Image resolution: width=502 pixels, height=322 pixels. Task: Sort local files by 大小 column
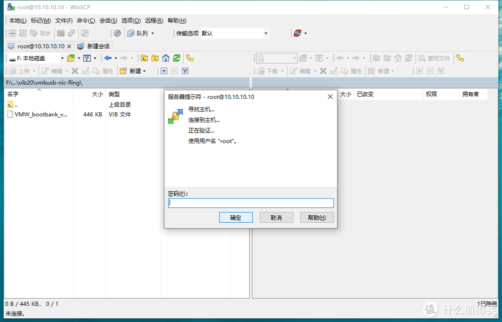click(x=90, y=94)
